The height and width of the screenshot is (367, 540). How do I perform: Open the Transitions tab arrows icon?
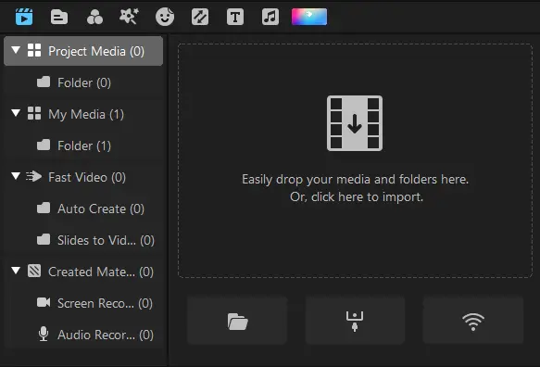[200, 17]
